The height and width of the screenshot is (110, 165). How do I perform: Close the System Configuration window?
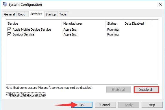click(160, 4)
